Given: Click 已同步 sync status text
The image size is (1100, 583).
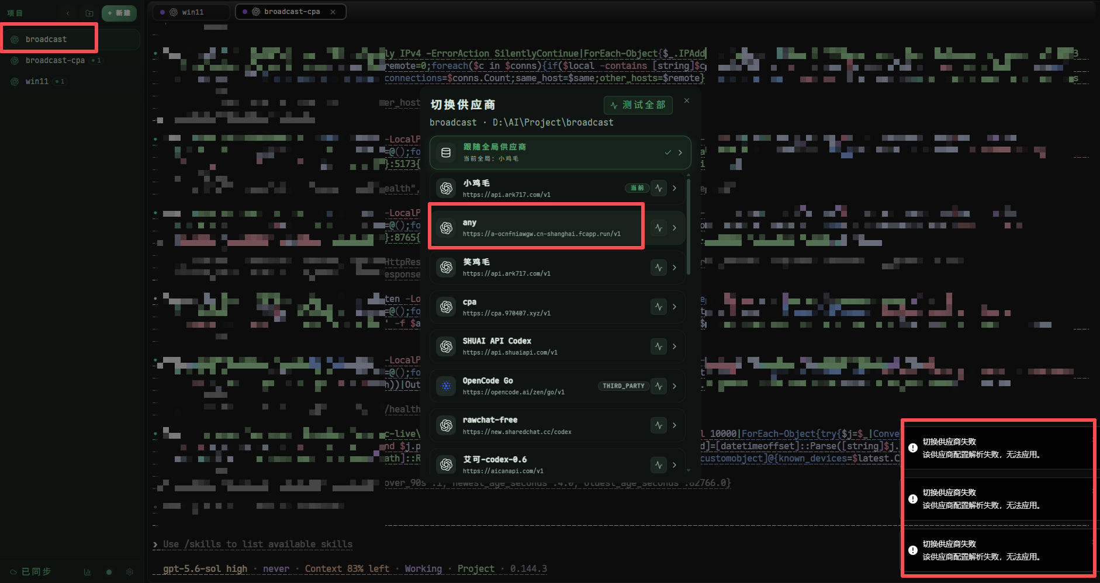Looking at the screenshot, I should [x=36, y=572].
